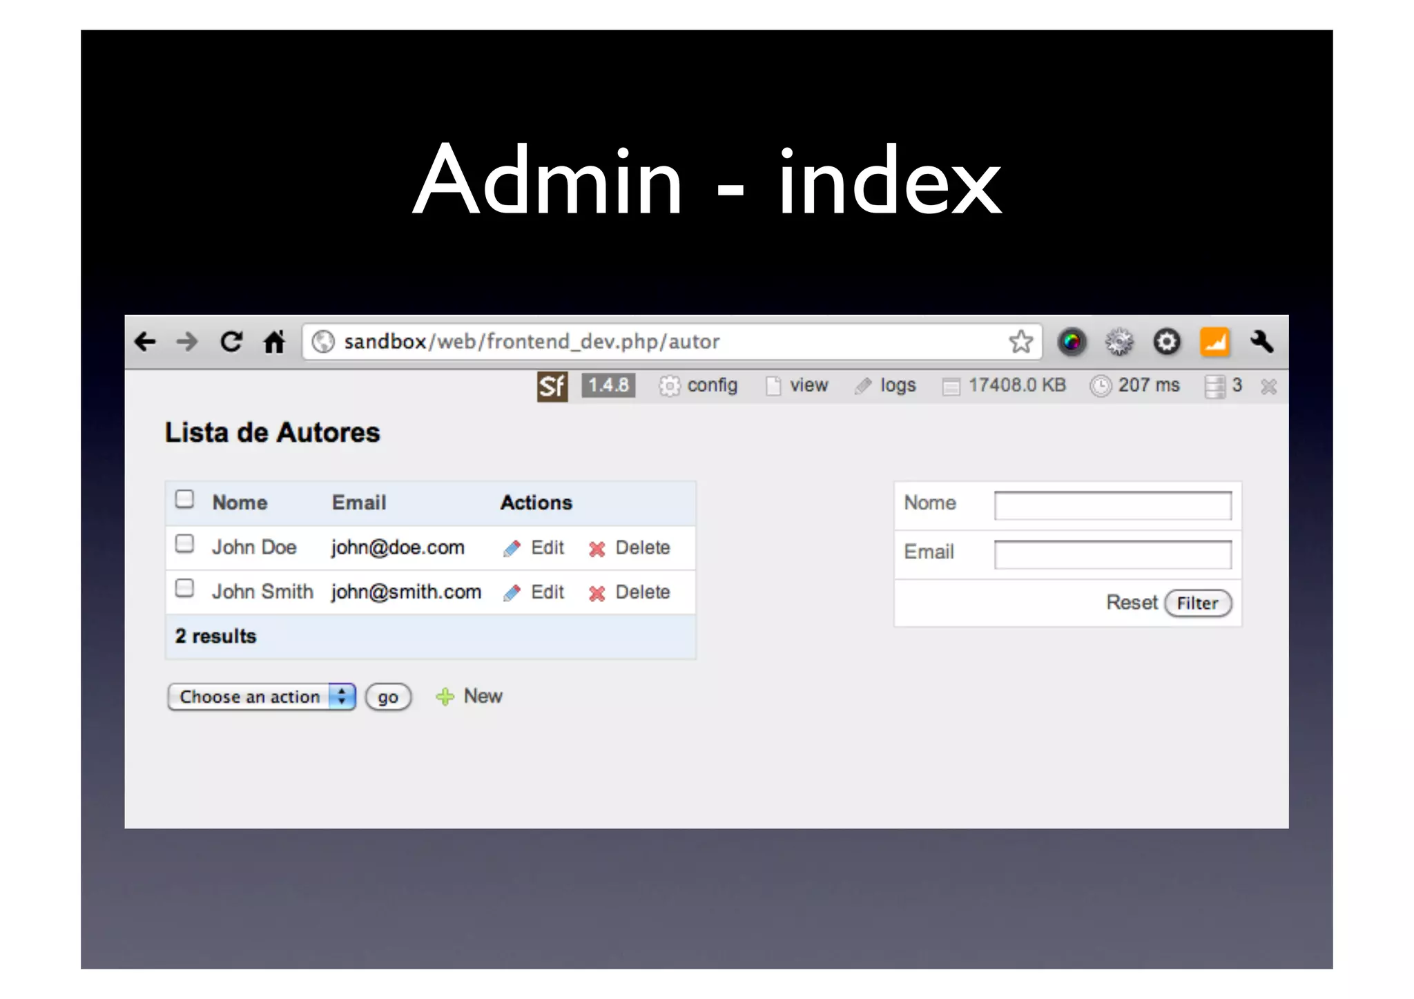Close the Symfony debug toolbar
This screenshot has height=999, width=1414.
click(x=1268, y=386)
